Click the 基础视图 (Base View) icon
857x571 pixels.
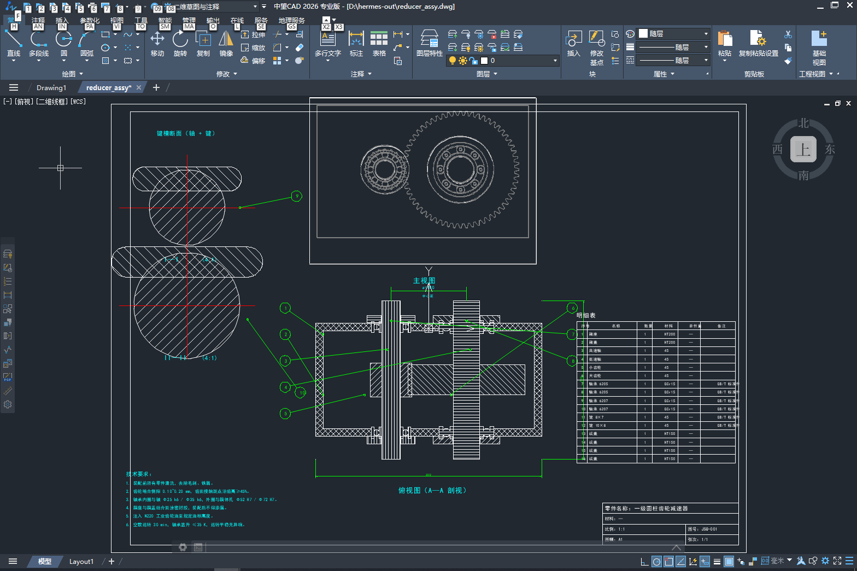coord(819,48)
